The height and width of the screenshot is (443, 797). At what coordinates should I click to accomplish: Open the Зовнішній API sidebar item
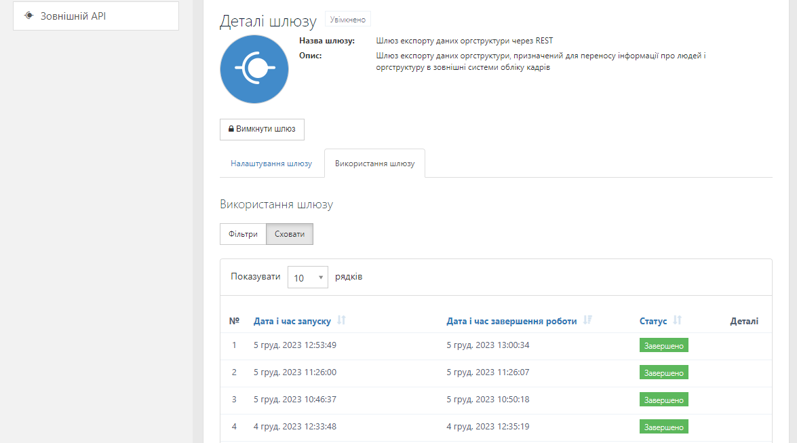pos(96,16)
